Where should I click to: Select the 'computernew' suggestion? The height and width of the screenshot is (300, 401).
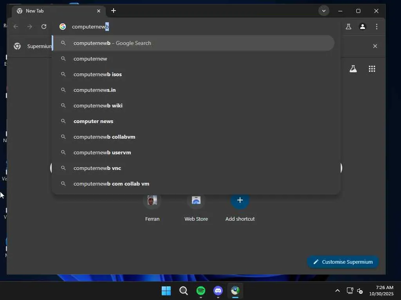tap(193, 59)
